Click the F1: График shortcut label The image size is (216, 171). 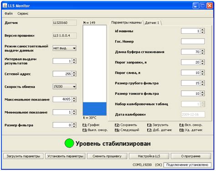[91, 125]
